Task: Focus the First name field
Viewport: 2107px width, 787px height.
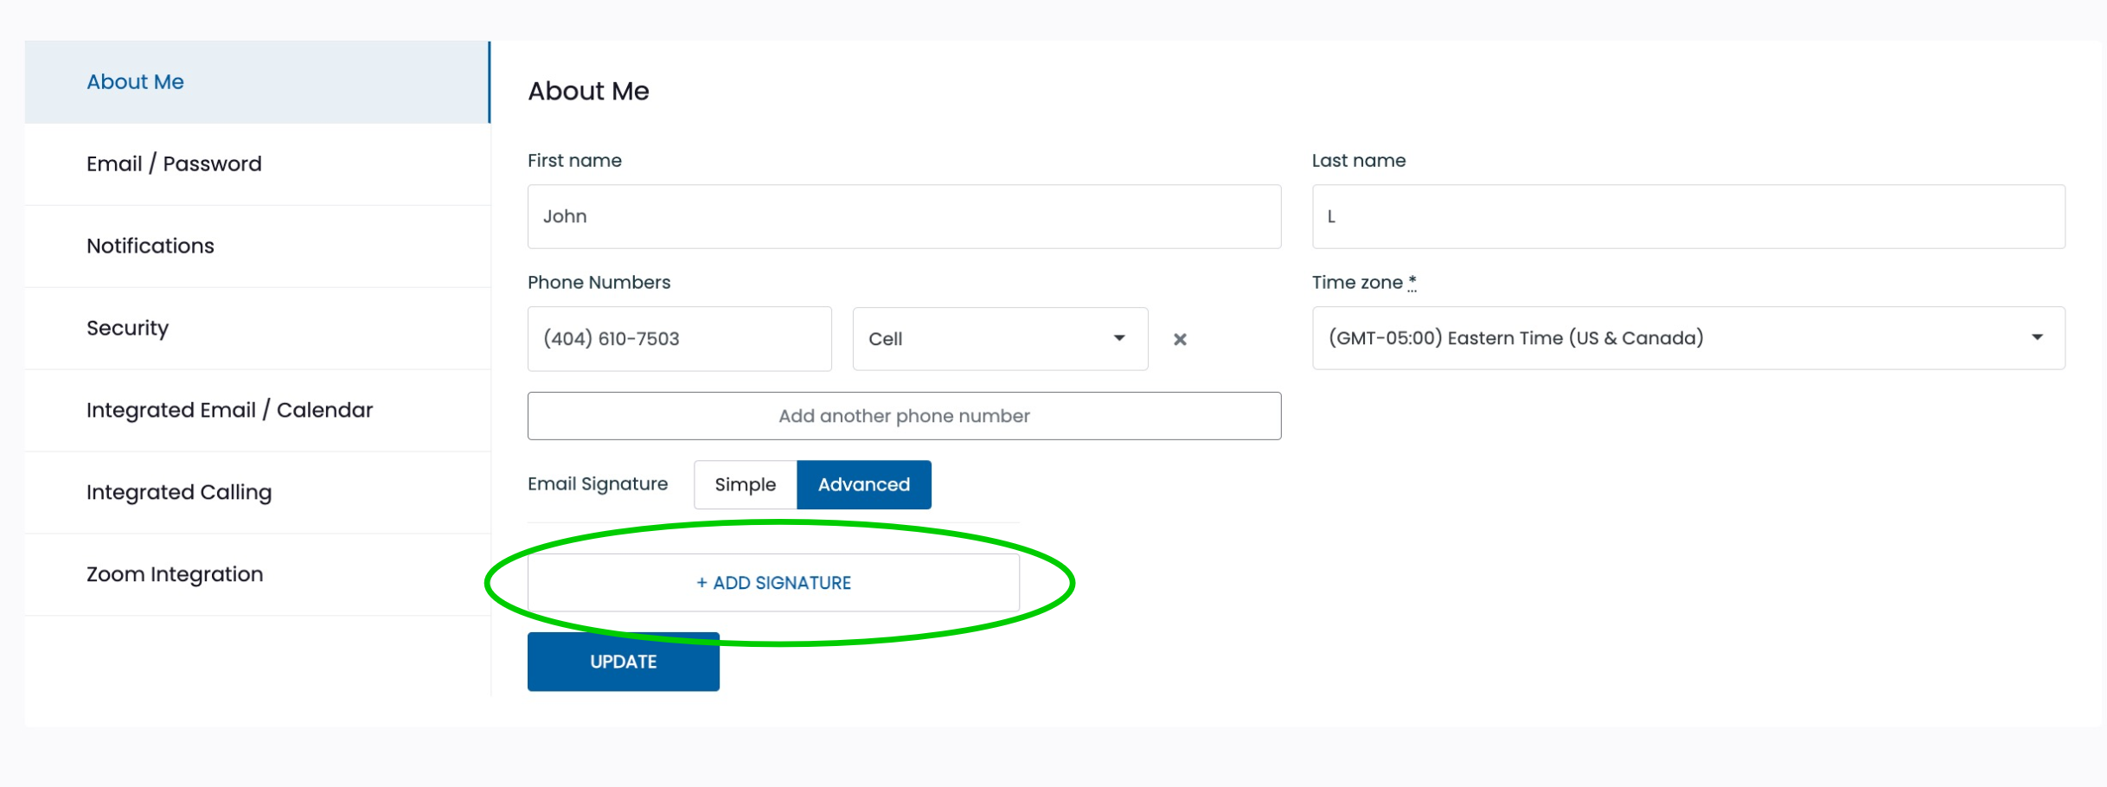Action: tap(904, 216)
